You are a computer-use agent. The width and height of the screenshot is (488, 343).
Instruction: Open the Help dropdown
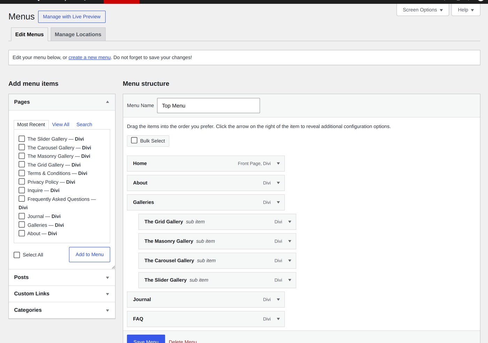pyautogui.click(x=466, y=10)
